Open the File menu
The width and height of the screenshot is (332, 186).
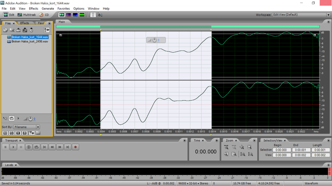click(x=4, y=9)
